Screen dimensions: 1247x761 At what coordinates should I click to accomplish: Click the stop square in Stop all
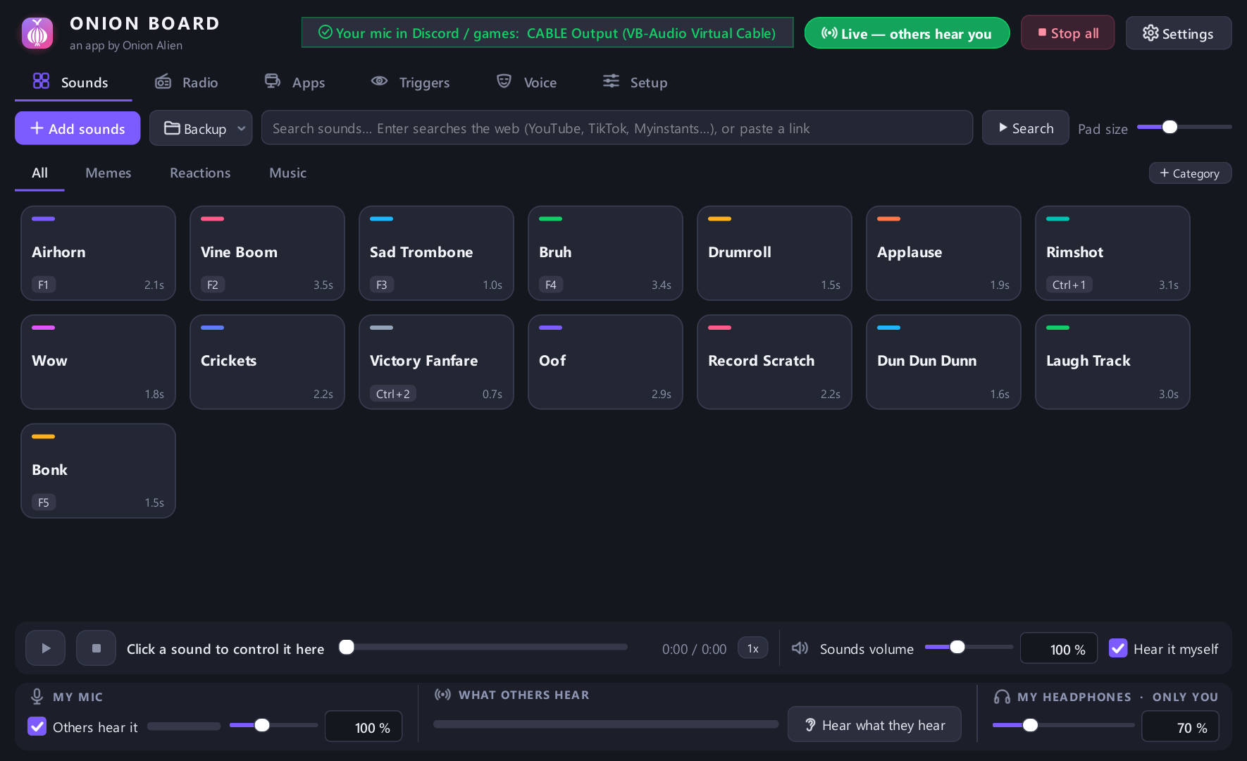click(1042, 32)
